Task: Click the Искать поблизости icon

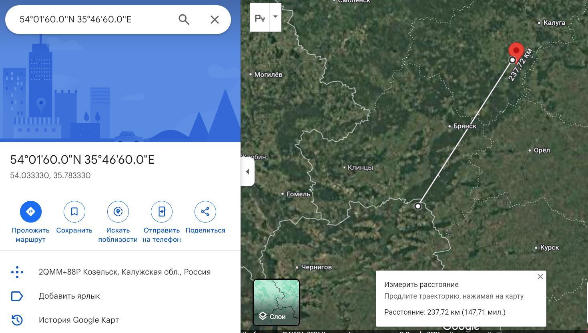Action: coord(118,211)
